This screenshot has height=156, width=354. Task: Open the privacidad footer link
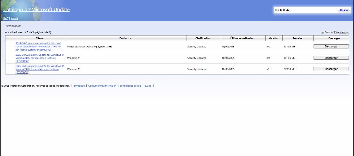coord(79,86)
